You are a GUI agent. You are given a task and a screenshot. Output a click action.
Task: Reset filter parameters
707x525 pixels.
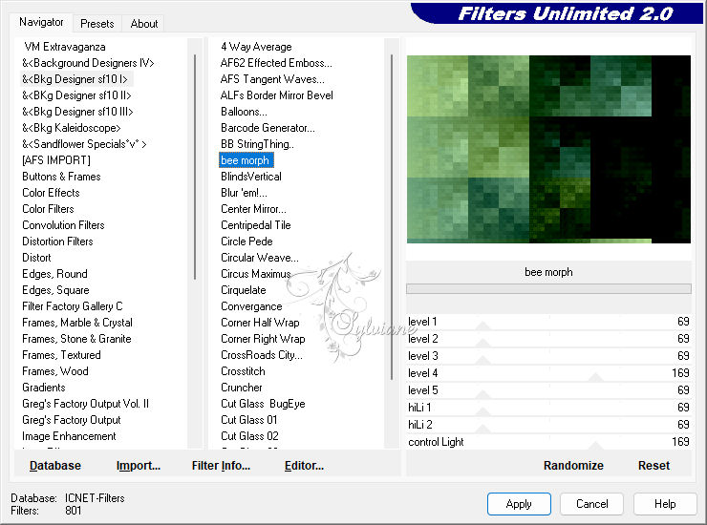coord(653,466)
